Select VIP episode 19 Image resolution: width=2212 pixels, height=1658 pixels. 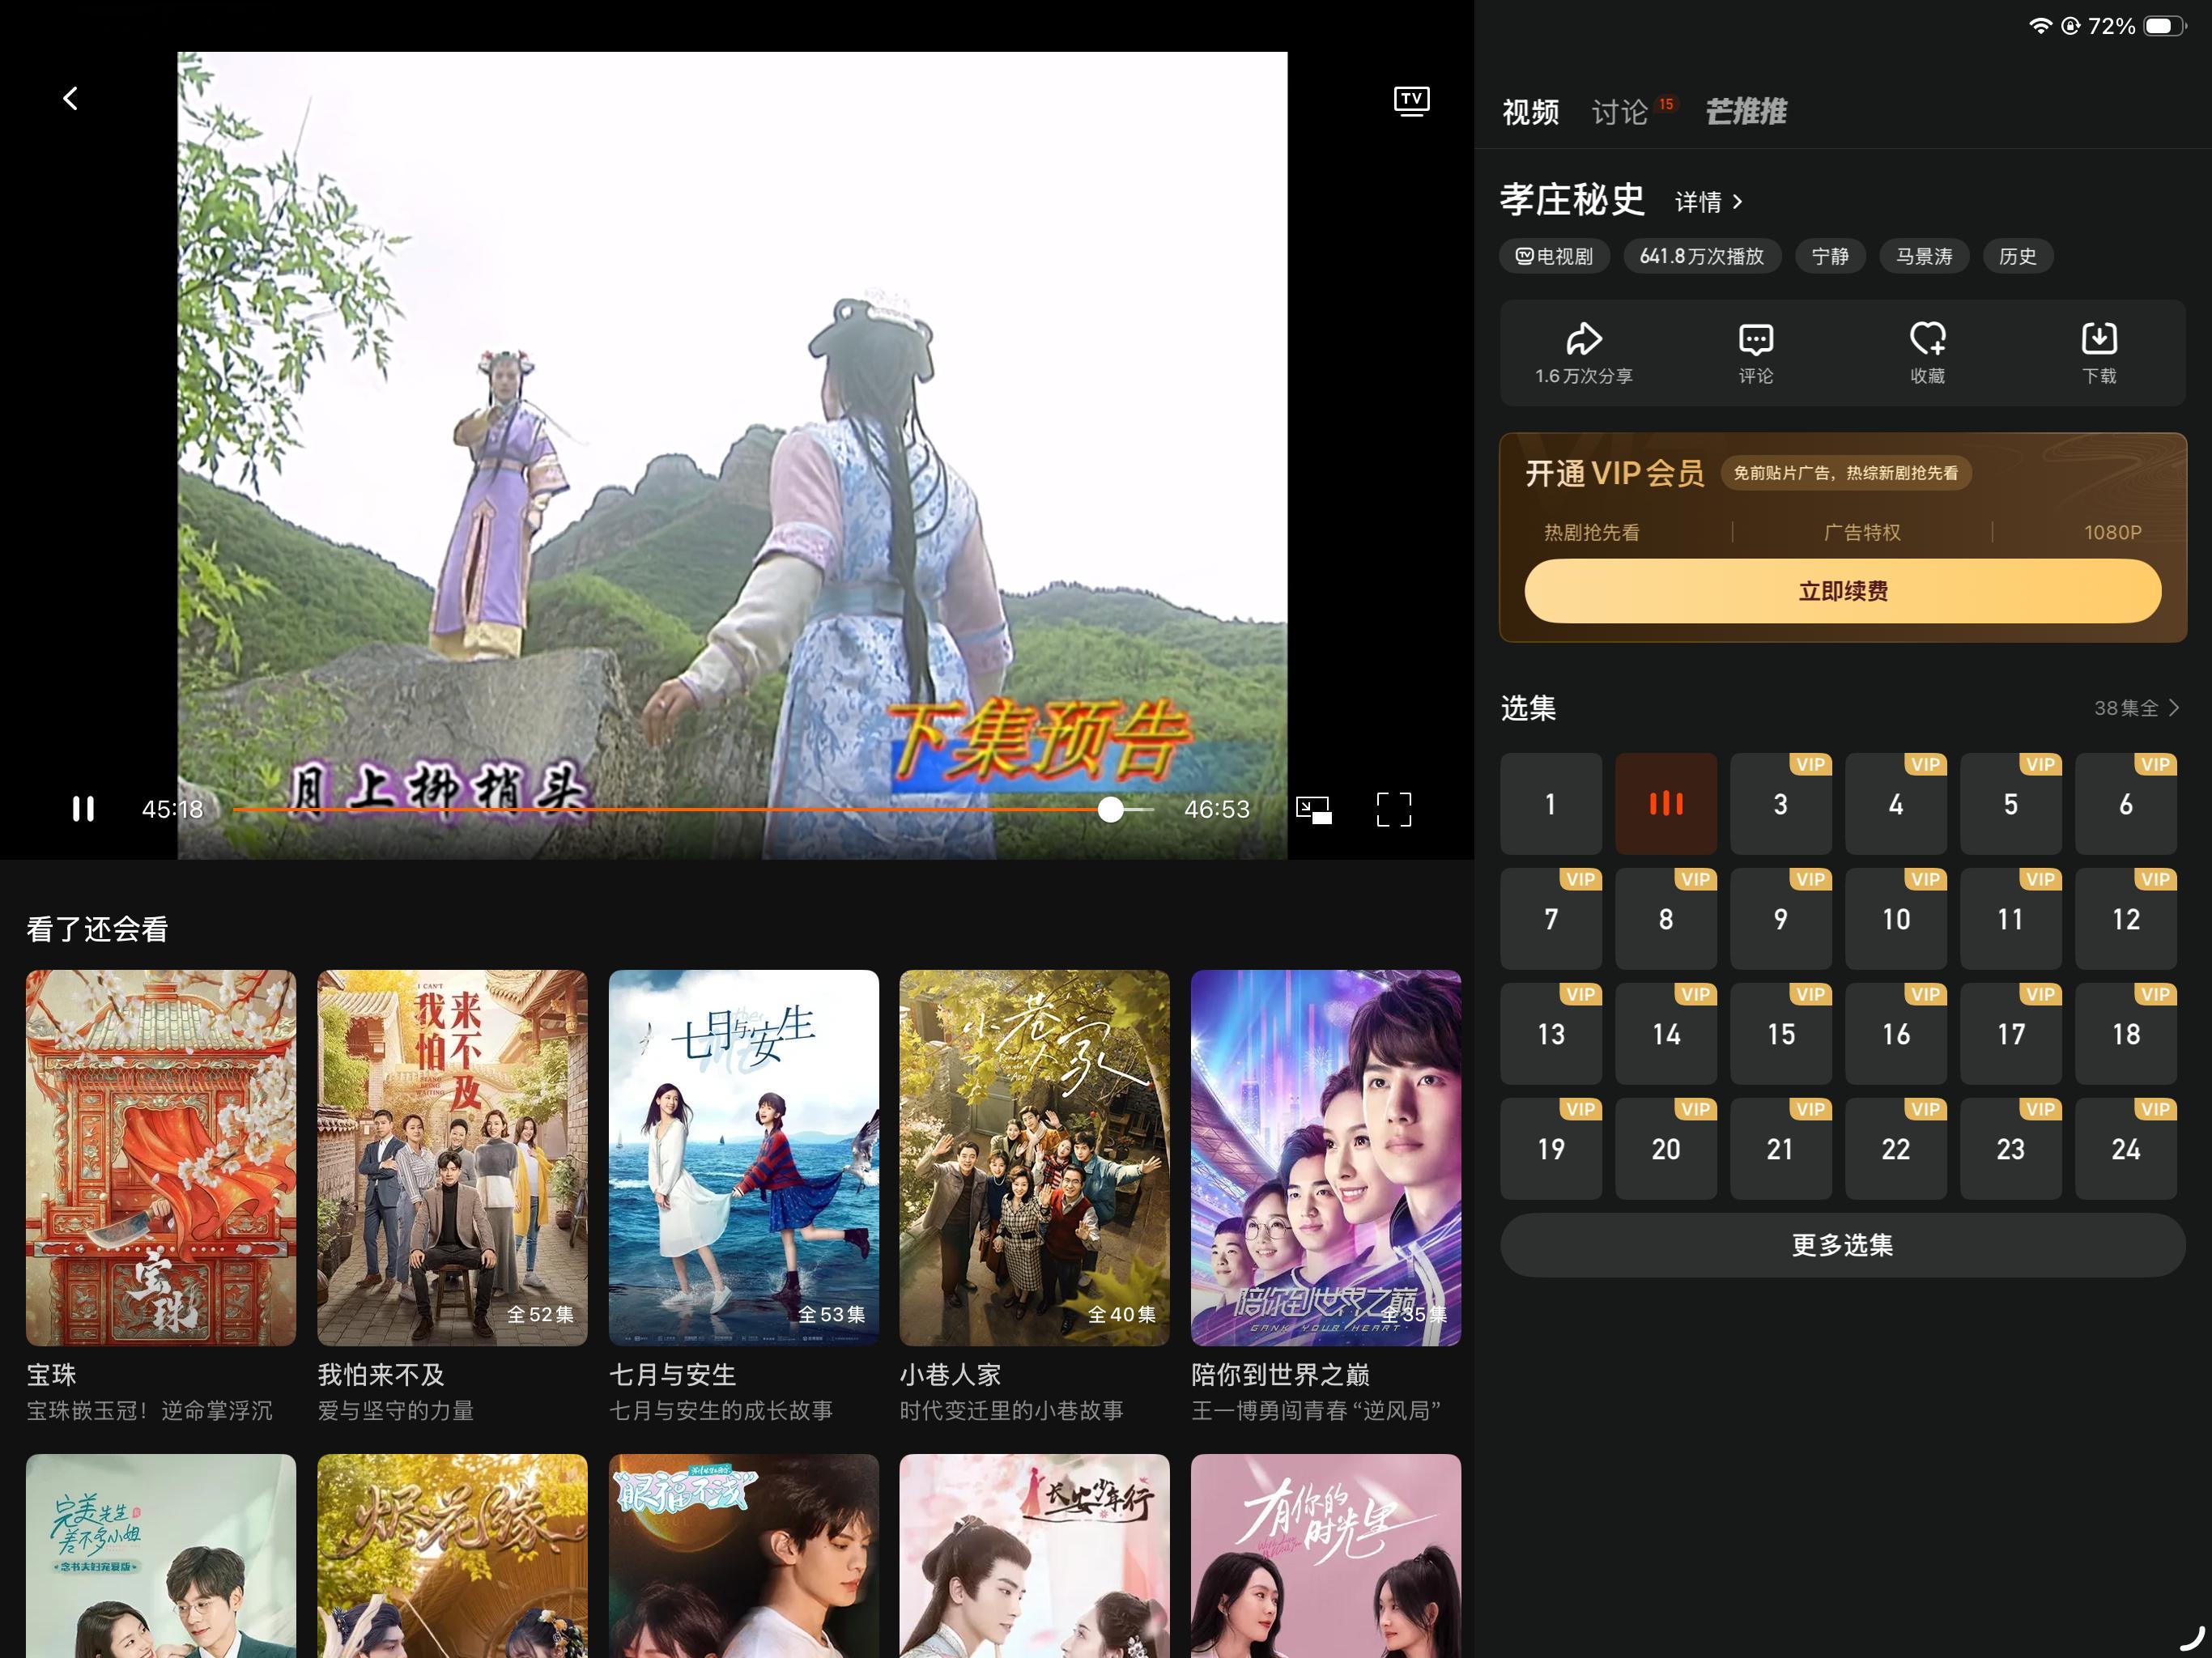click(x=1551, y=1149)
